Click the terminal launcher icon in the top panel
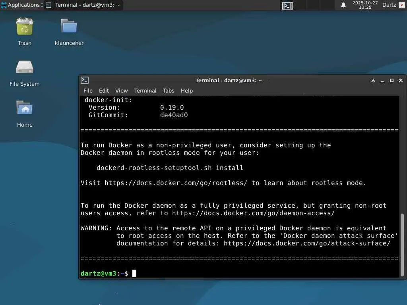The height and width of the screenshot is (305, 407). point(287,6)
